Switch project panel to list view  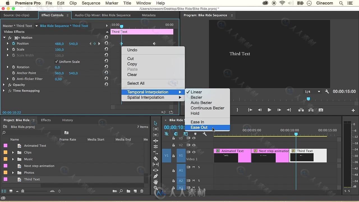point(4,191)
